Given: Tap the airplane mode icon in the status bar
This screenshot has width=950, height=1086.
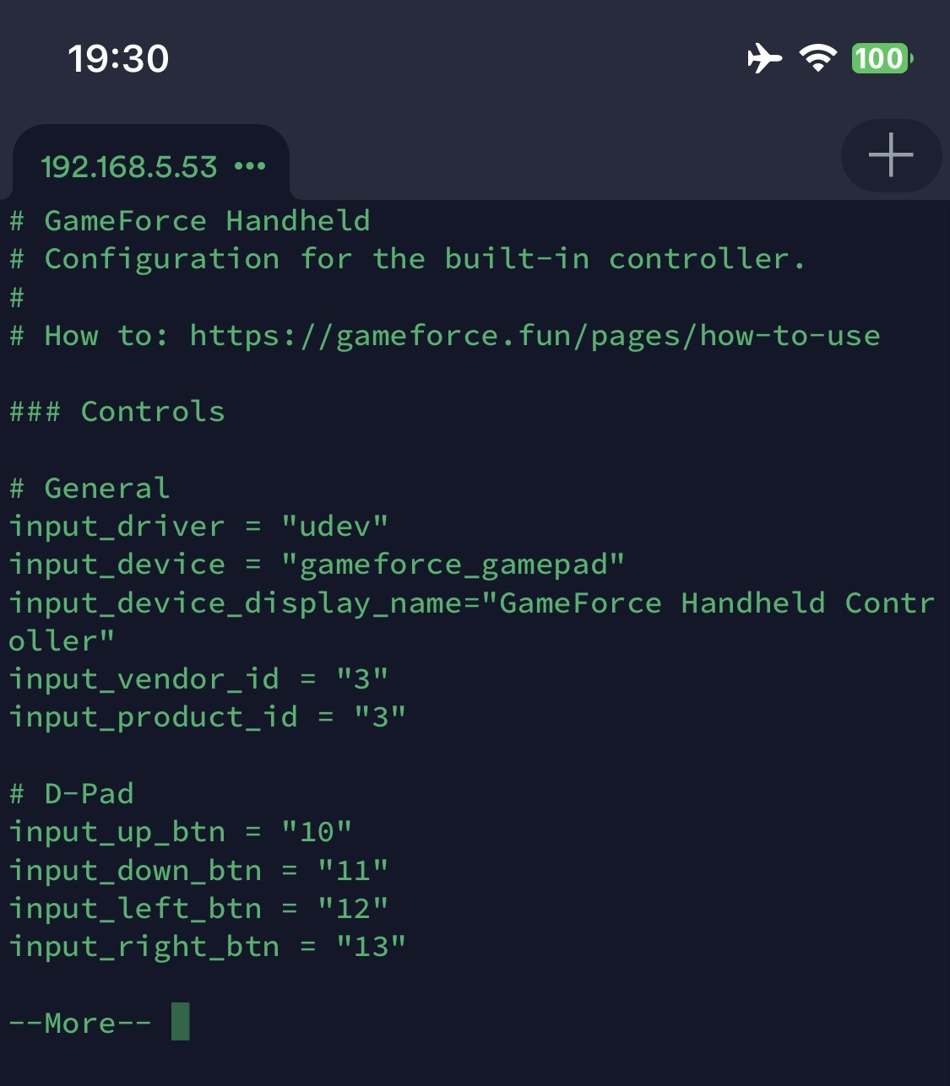Looking at the screenshot, I should pos(765,58).
